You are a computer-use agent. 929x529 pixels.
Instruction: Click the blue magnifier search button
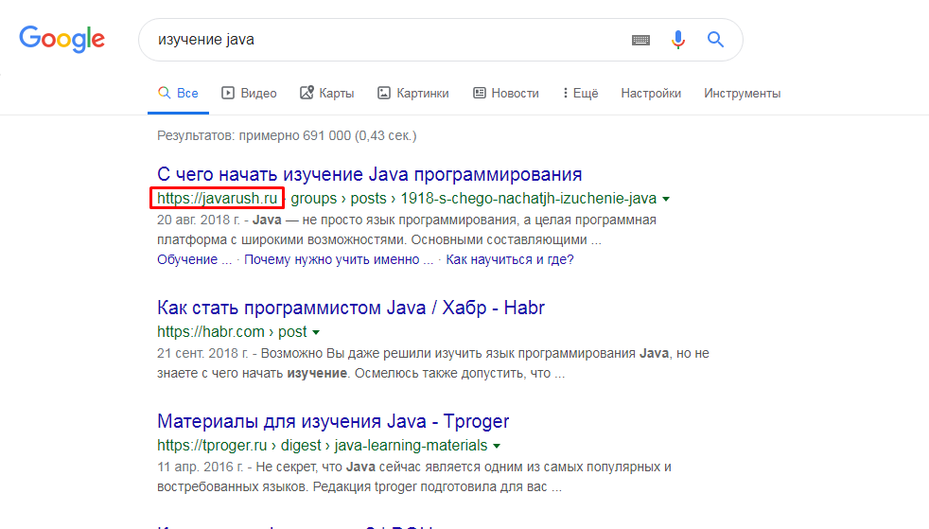(715, 40)
